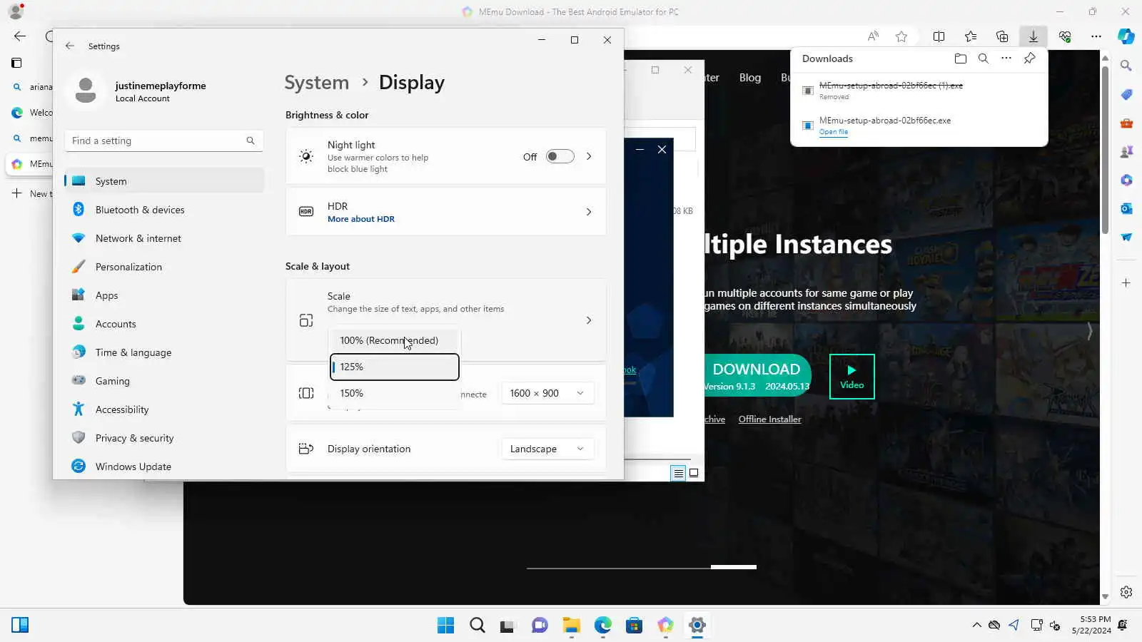The image size is (1142, 642).
Task: Expand Night light settings with its chevron
Action: [589, 156]
